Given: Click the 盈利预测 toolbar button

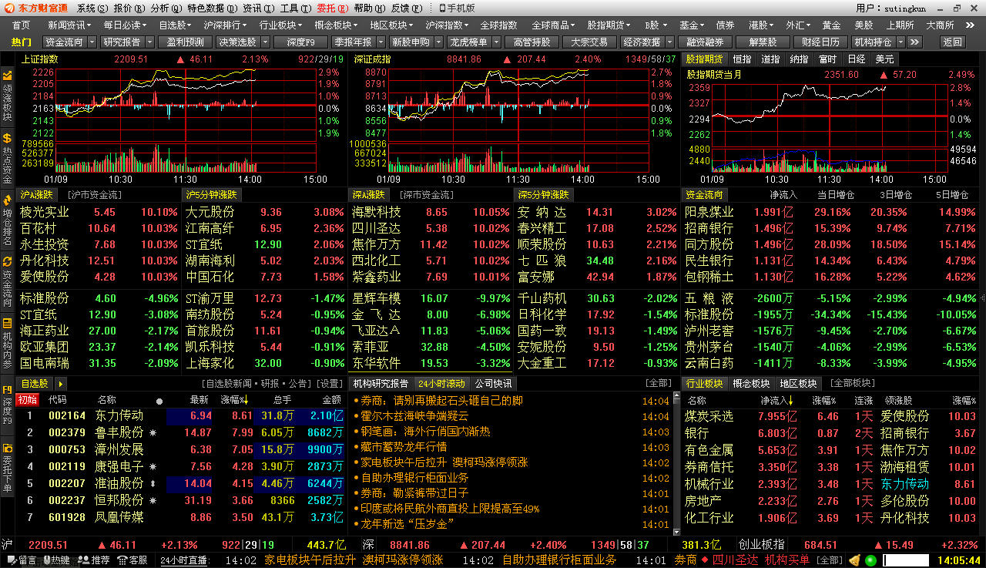Looking at the screenshot, I should 186,42.
